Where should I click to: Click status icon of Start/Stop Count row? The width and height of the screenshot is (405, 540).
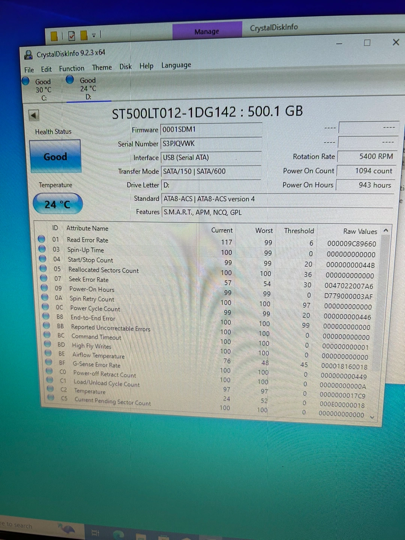tap(43, 258)
